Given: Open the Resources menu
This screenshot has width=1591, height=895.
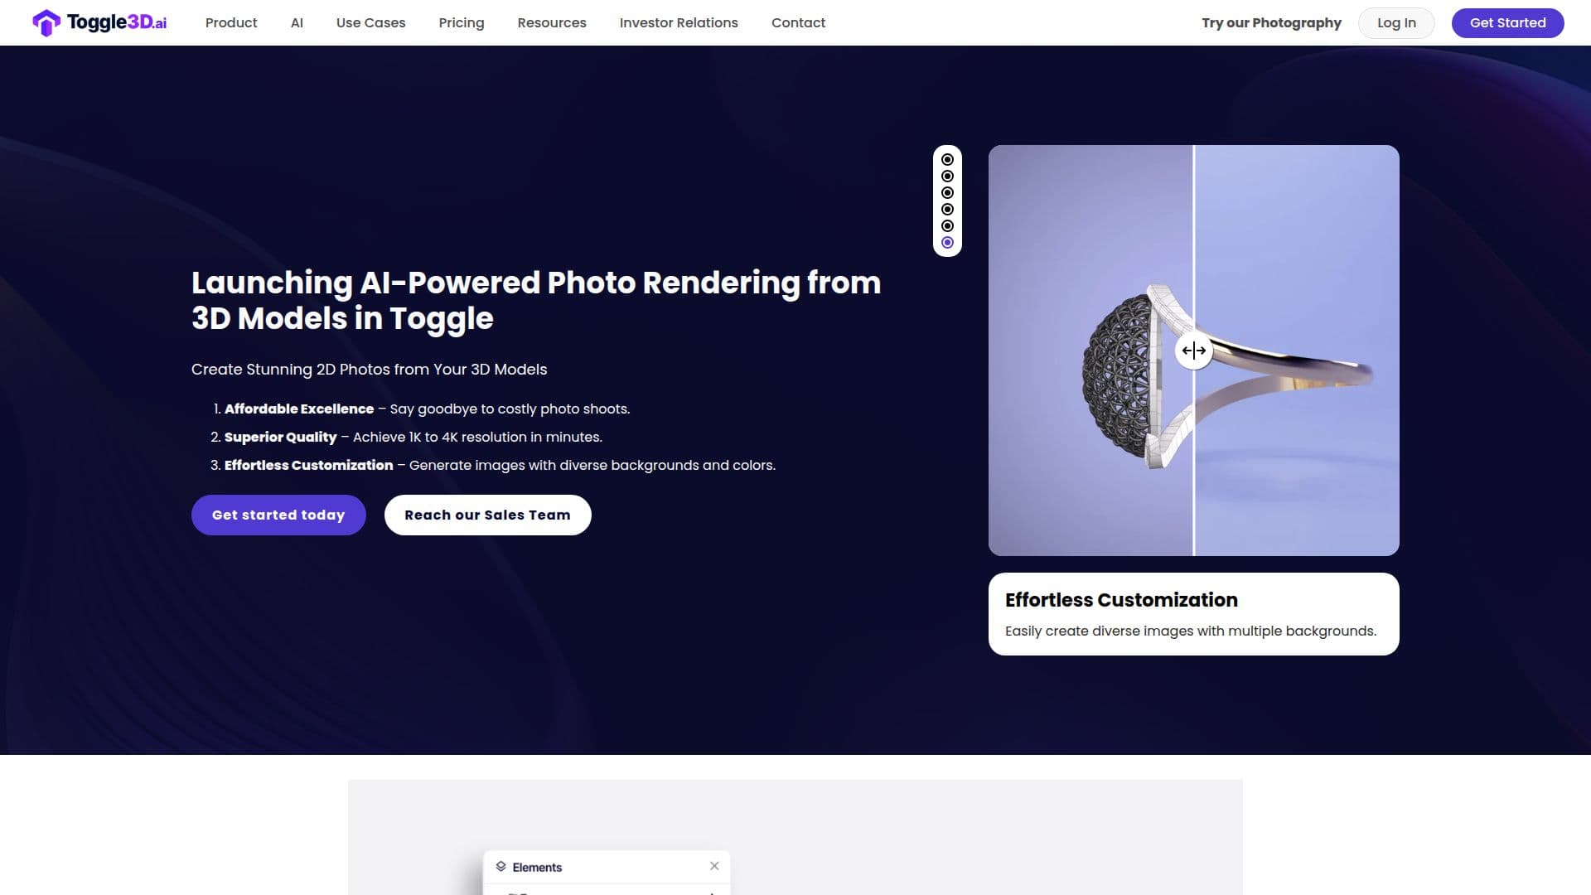Looking at the screenshot, I should point(552,22).
